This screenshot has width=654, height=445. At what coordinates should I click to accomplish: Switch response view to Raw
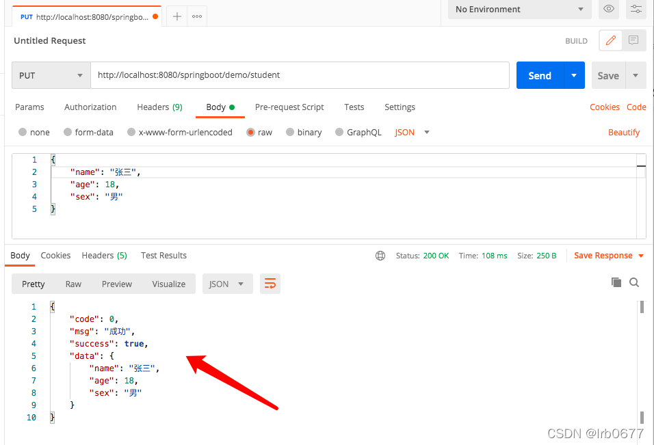tap(73, 284)
